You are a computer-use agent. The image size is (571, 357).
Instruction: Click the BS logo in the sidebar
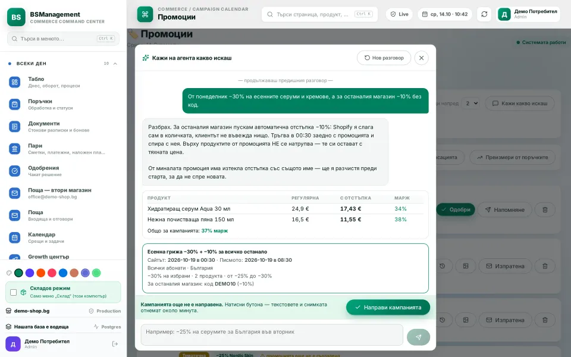pos(16,17)
